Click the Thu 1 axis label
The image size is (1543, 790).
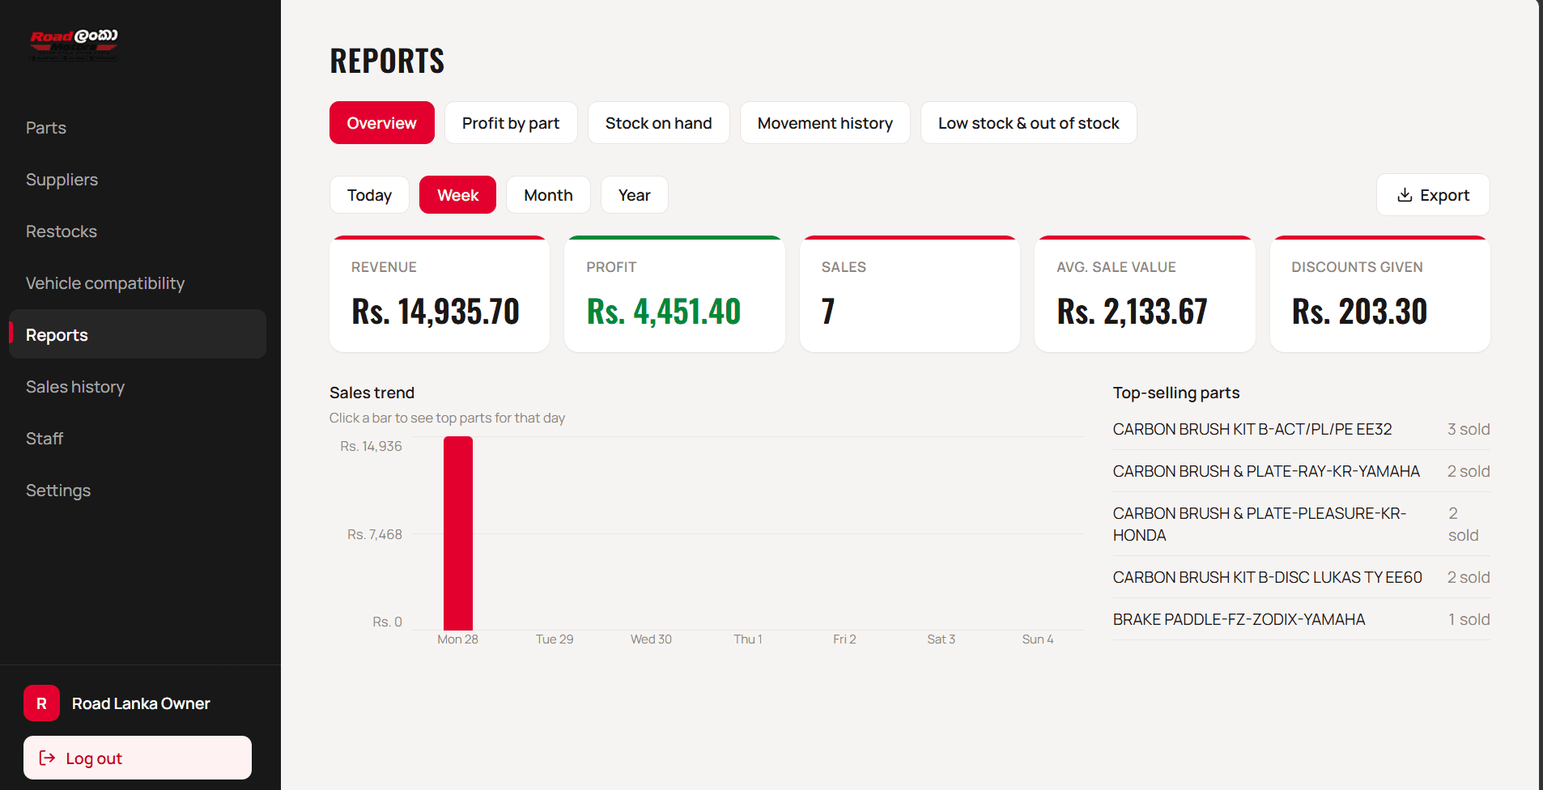pyautogui.click(x=748, y=639)
